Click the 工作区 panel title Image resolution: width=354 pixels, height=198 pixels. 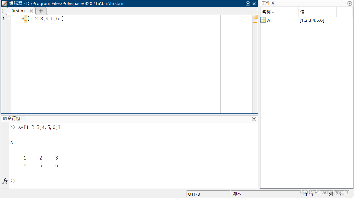point(268,3)
